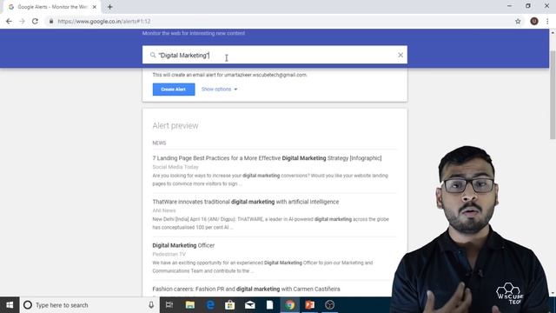Click the Social Media Today source text
The height and width of the screenshot is (313, 556).
175,167
